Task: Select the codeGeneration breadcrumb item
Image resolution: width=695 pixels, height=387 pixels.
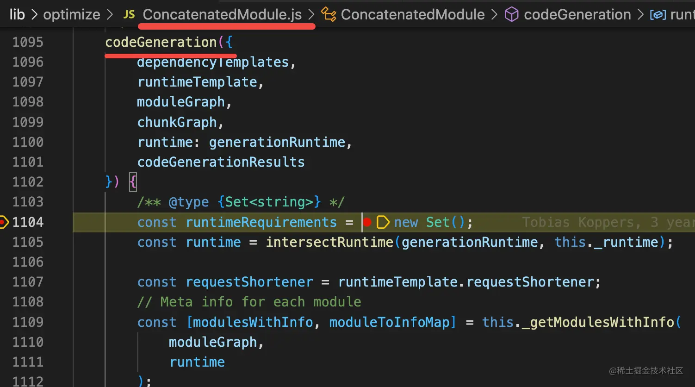Action: [x=577, y=15]
